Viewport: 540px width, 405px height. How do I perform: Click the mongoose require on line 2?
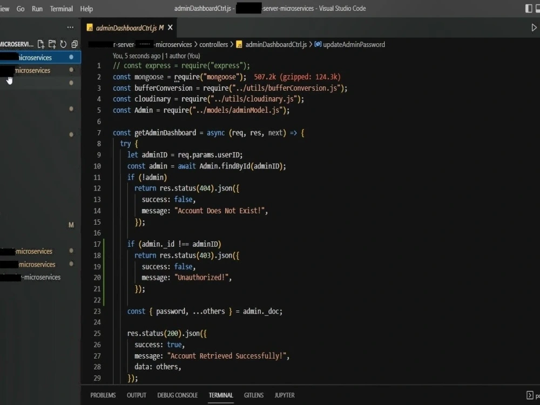[210, 77]
